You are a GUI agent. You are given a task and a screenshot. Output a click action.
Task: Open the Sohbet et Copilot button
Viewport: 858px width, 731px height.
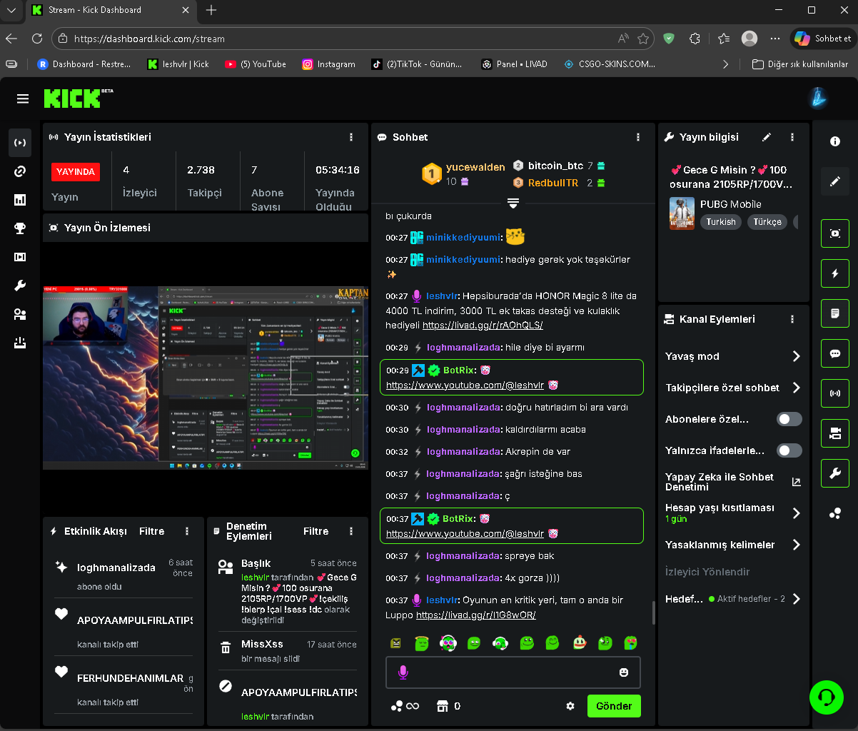(x=824, y=39)
